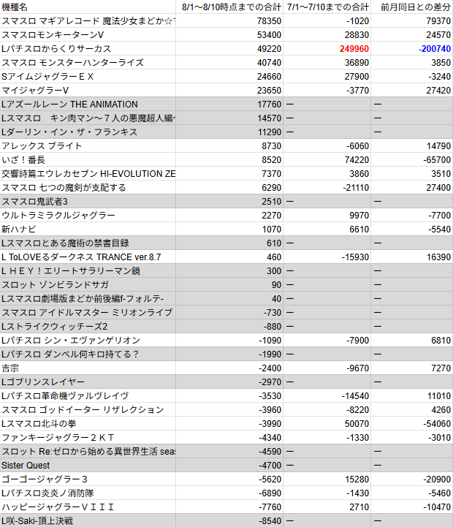Click the ハッピージャグラーＶＩＩＩ cell
This screenshot has width=453, height=527.
pos(88,507)
